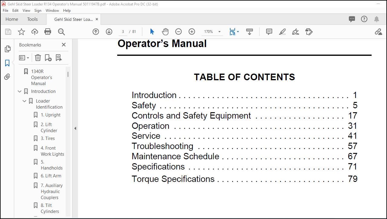Print the document
This screenshot has width=387, height=219.
(48, 32)
